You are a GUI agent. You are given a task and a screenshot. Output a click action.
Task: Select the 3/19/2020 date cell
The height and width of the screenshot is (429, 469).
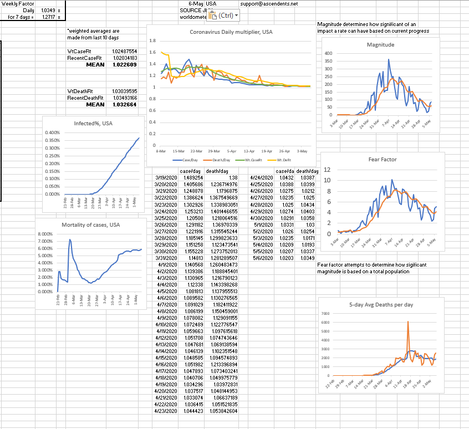pos(165,177)
